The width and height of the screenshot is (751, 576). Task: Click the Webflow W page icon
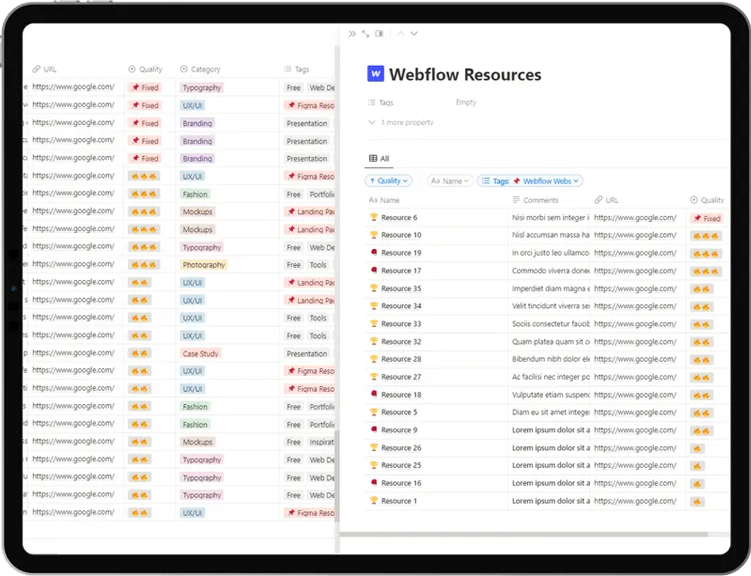coord(375,74)
